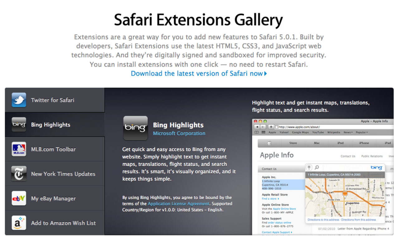The width and height of the screenshot is (399, 236).
Task: Click the location pin in the Bing popup
Action: click(309, 167)
